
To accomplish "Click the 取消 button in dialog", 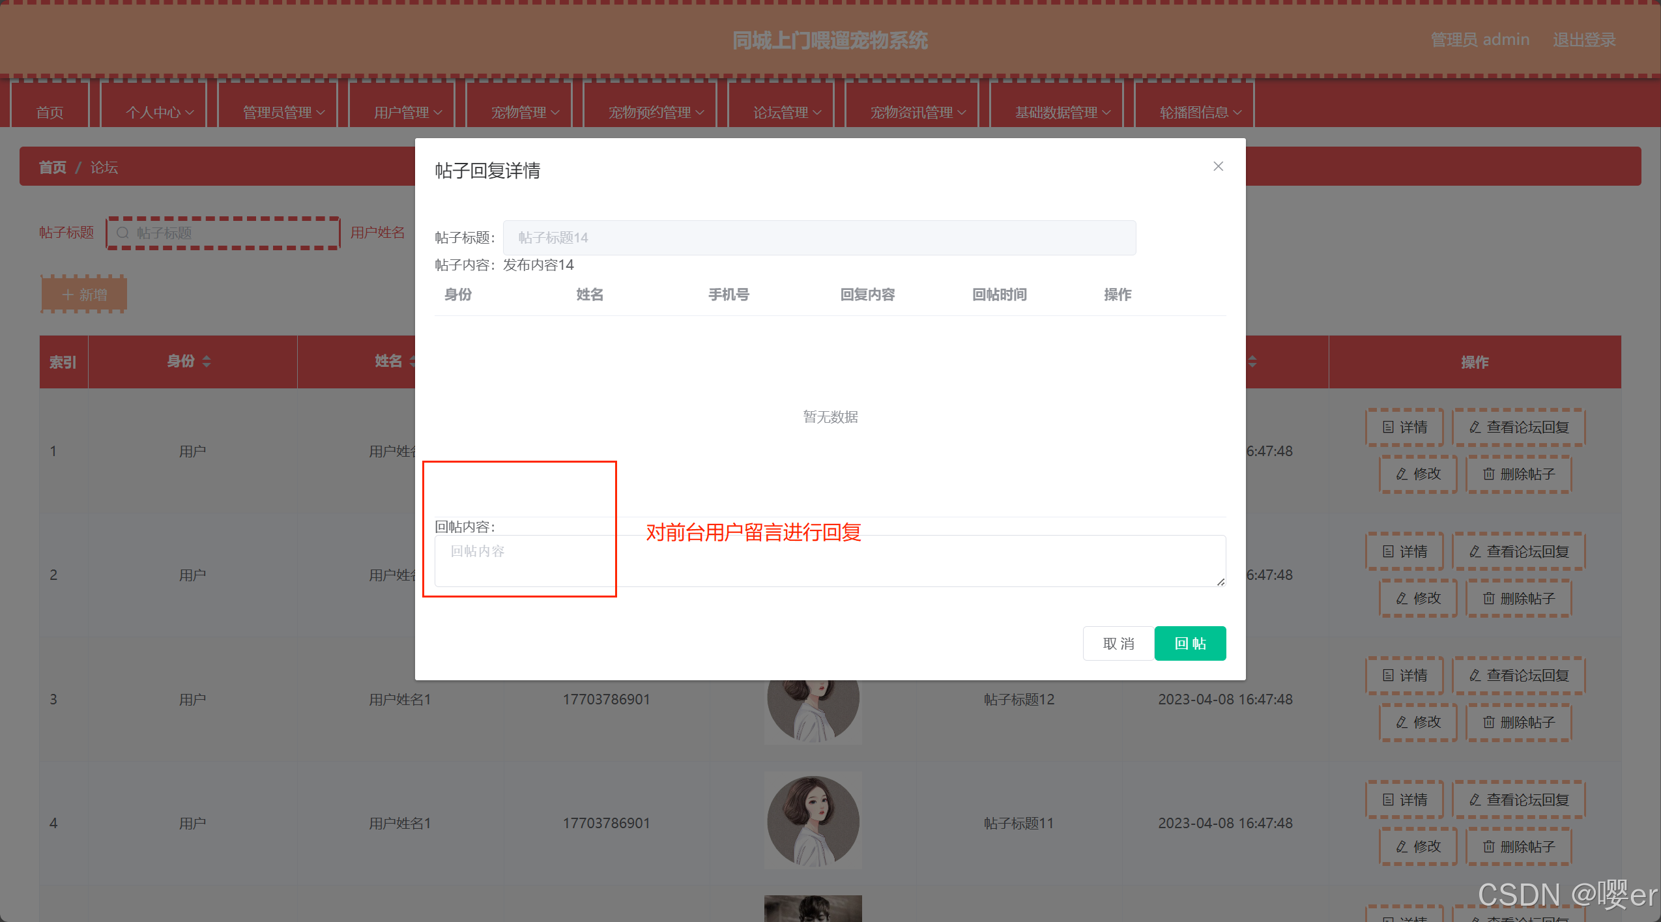I will pos(1118,643).
